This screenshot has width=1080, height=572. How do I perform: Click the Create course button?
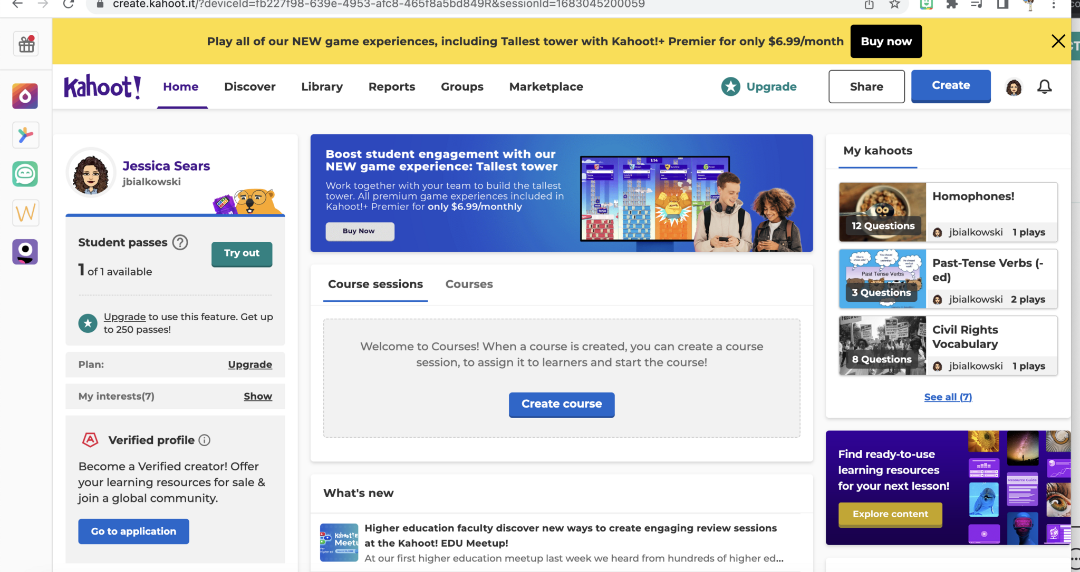tap(561, 404)
